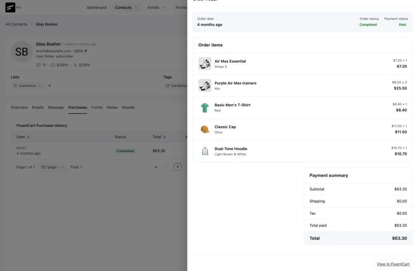Switch to the Message tab

[56, 107]
